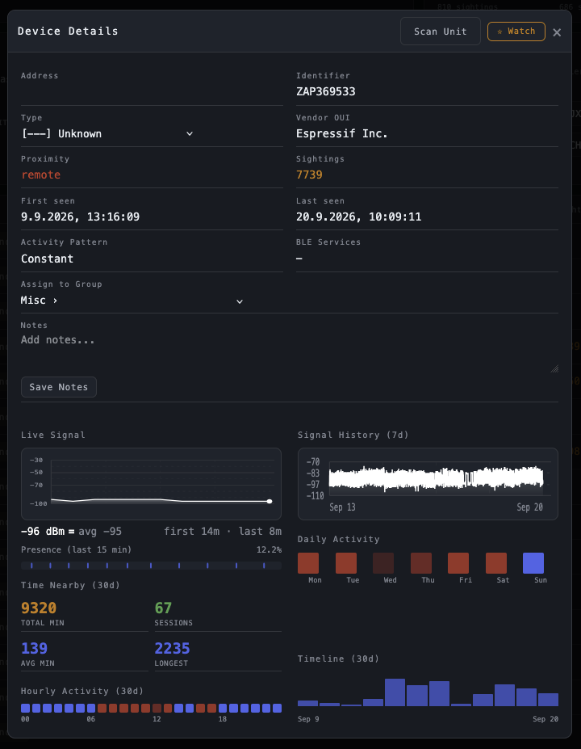This screenshot has height=749, width=581.
Task: Click the Thu daily activity square
Action: (421, 563)
